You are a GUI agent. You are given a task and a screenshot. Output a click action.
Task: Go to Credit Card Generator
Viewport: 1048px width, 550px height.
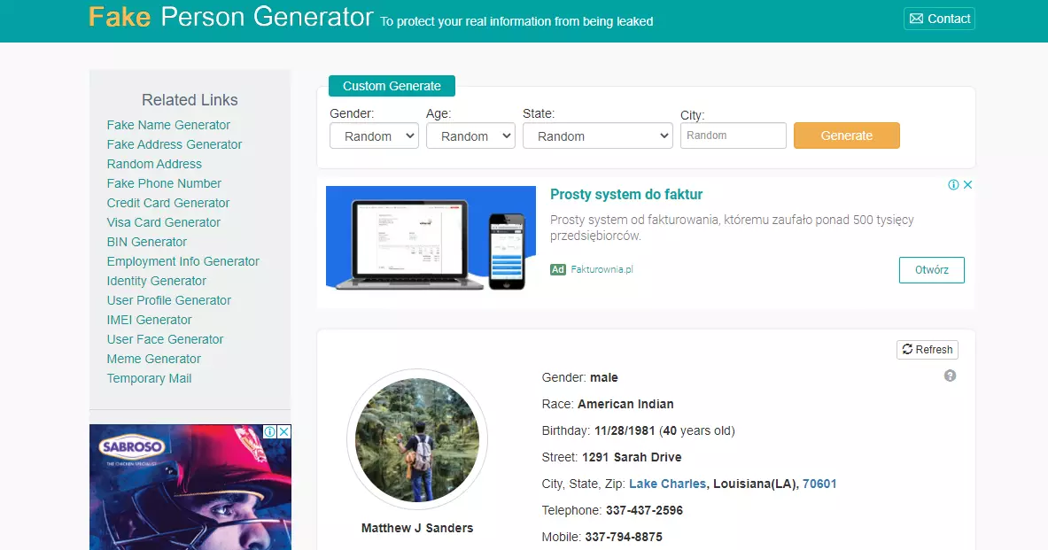tap(168, 203)
